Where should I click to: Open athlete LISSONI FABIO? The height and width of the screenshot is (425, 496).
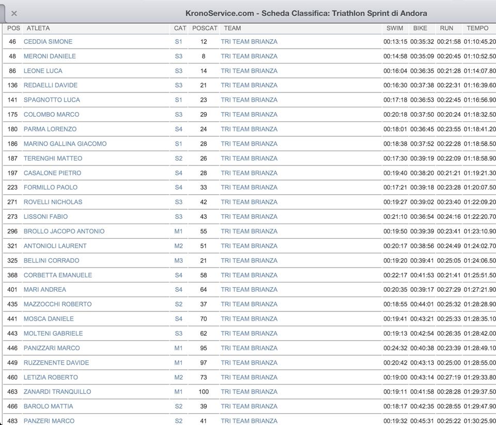click(45, 216)
